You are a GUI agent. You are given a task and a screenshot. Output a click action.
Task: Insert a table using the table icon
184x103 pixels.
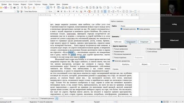tap(58, 8)
